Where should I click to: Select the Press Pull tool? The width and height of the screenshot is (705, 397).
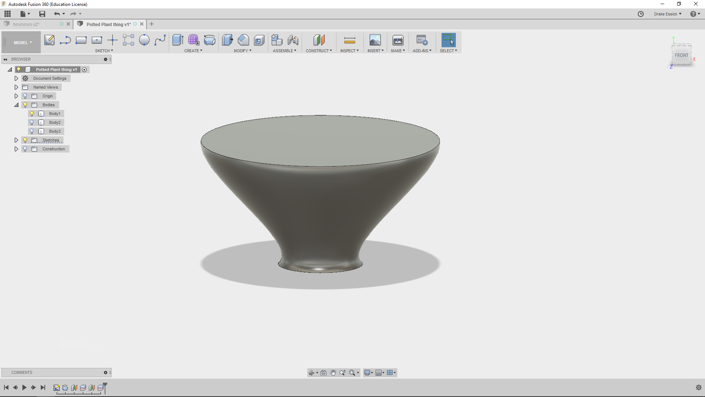click(x=227, y=40)
